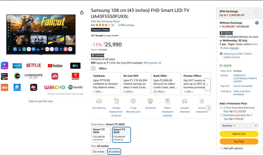263x155 pixels.
Task: Click the Add to Cart button
Action: pyautogui.click(x=239, y=134)
